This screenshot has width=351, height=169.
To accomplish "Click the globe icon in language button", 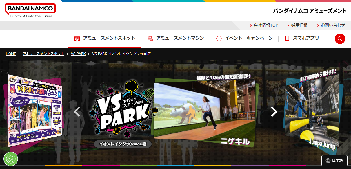I will pos(328,161).
